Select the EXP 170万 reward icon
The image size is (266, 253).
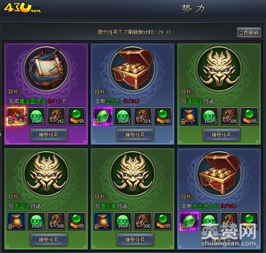pyautogui.click(x=37, y=116)
